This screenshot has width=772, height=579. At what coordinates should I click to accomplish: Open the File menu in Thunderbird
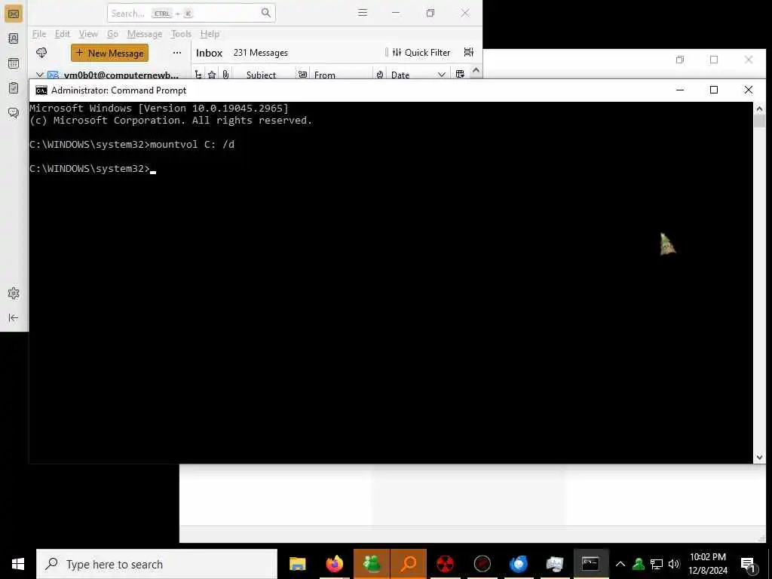[x=39, y=34]
